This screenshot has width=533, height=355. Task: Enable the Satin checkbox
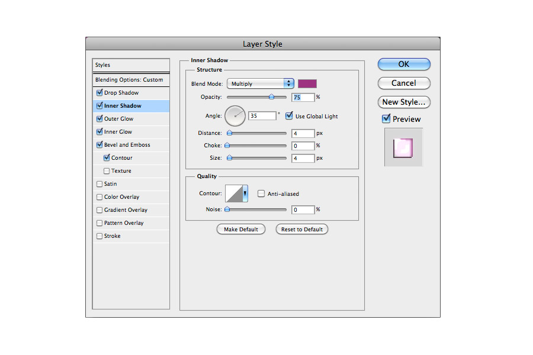tap(99, 184)
